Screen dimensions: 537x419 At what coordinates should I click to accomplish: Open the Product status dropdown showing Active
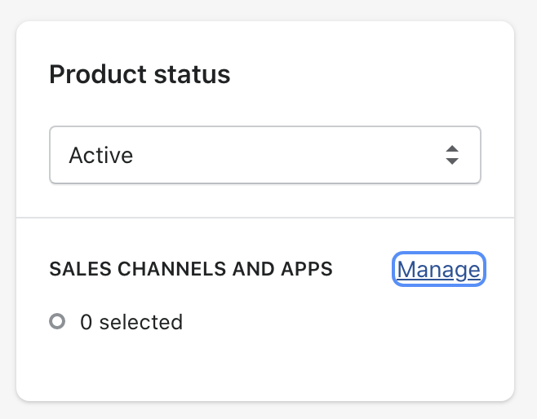point(265,155)
